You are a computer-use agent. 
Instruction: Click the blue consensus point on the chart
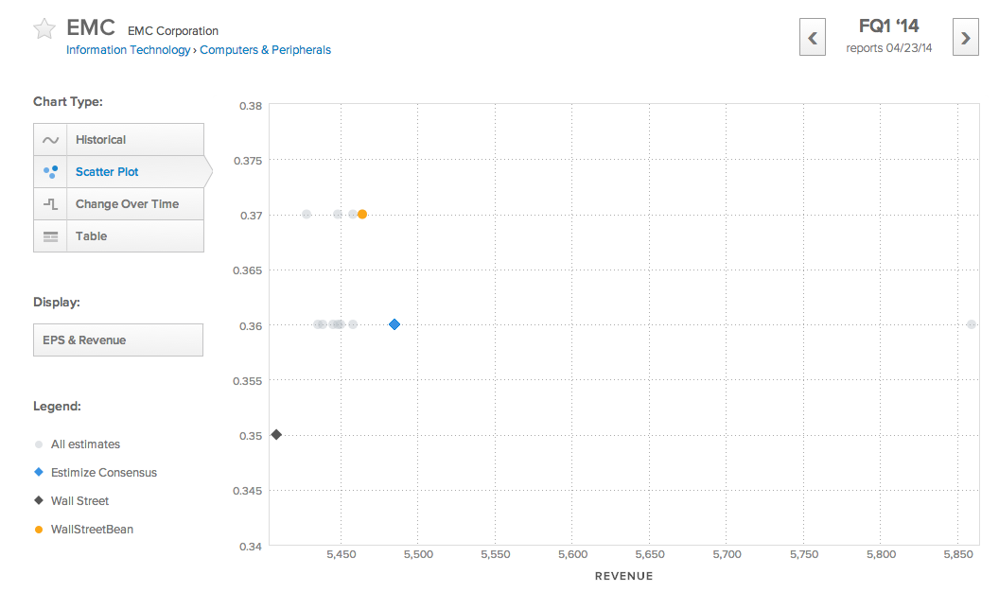pos(394,324)
